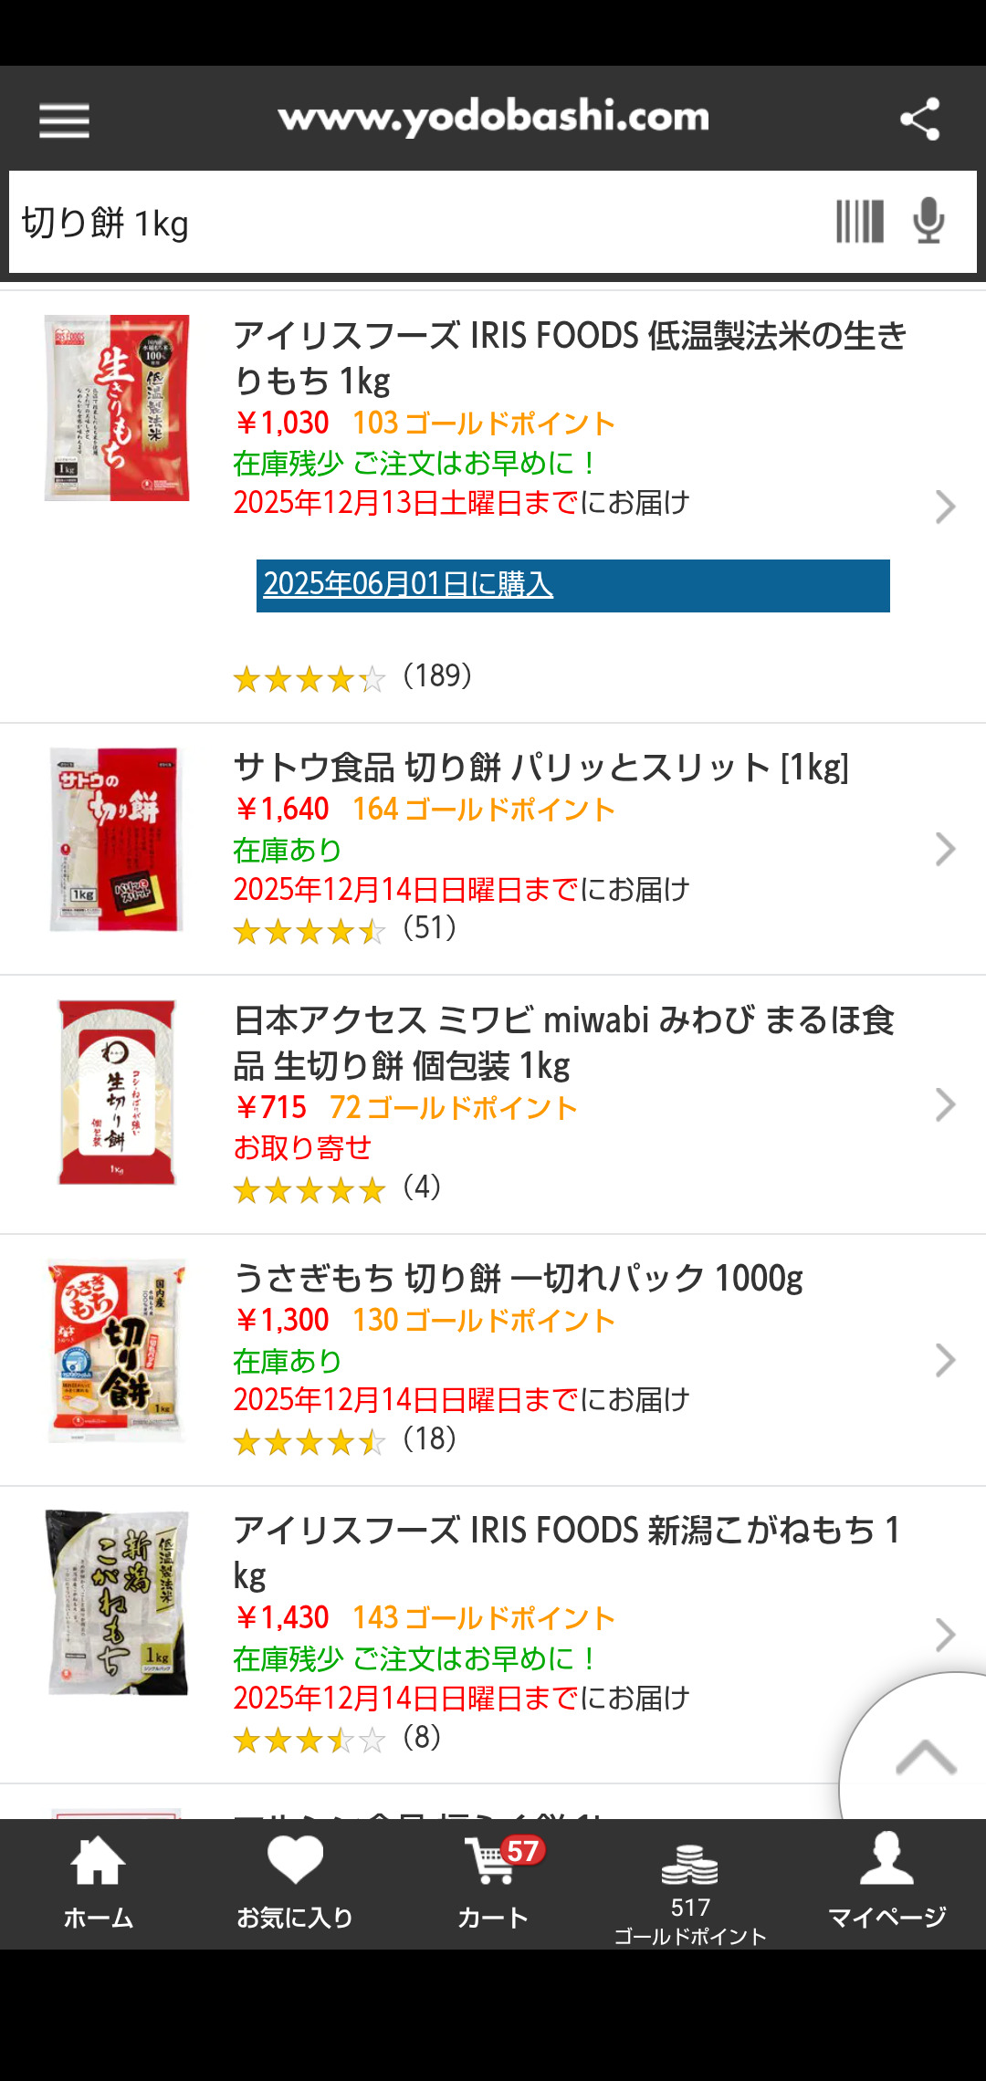Viewport: 986px width, 2081px height.
Task: Open the 新潟こがねもち product title
Action: pyautogui.click(x=566, y=1552)
